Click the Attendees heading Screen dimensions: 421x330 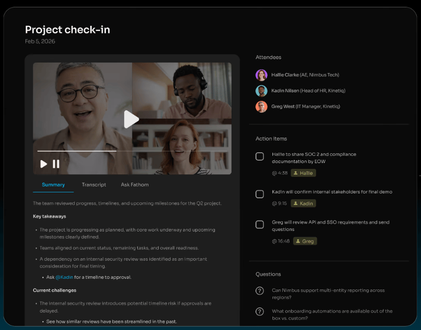click(x=269, y=57)
